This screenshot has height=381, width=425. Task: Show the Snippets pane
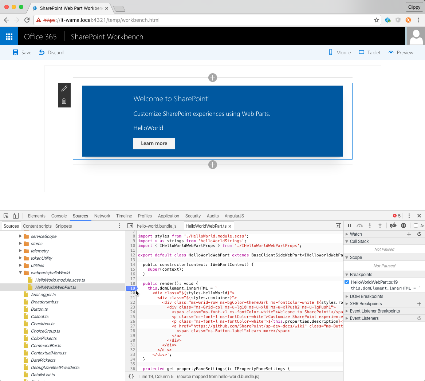(63, 226)
